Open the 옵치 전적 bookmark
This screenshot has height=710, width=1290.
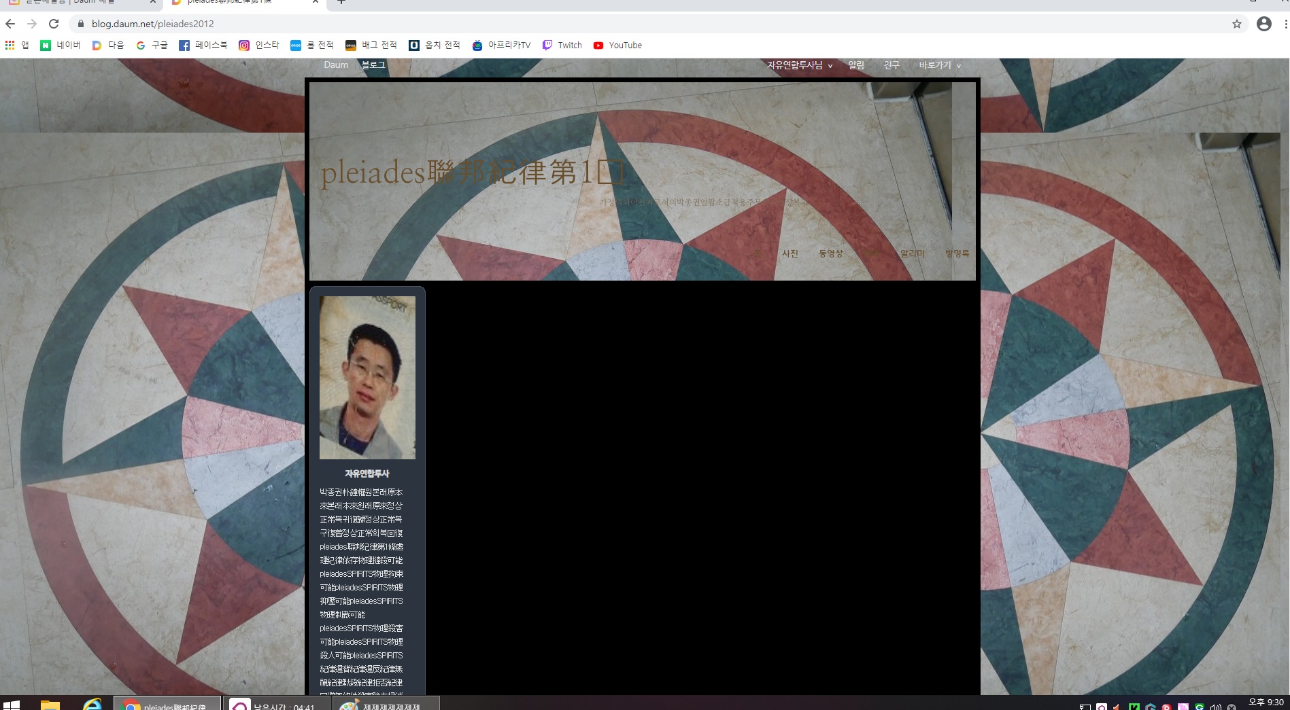pyautogui.click(x=435, y=46)
